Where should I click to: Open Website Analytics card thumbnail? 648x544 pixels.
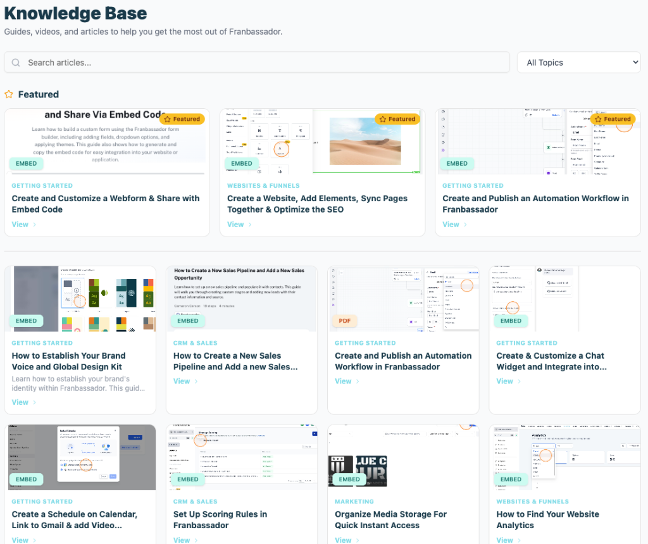pos(565,457)
